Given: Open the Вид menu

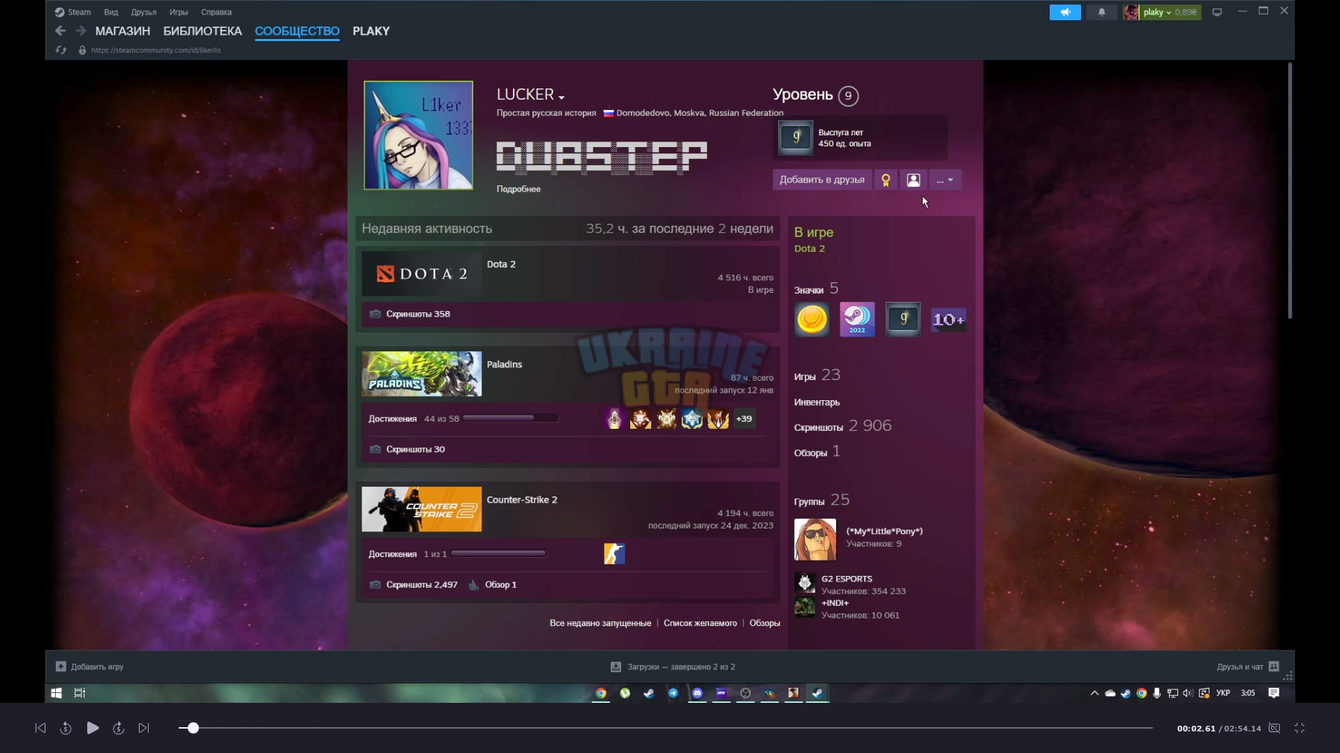Looking at the screenshot, I should click(x=111, y=12).
